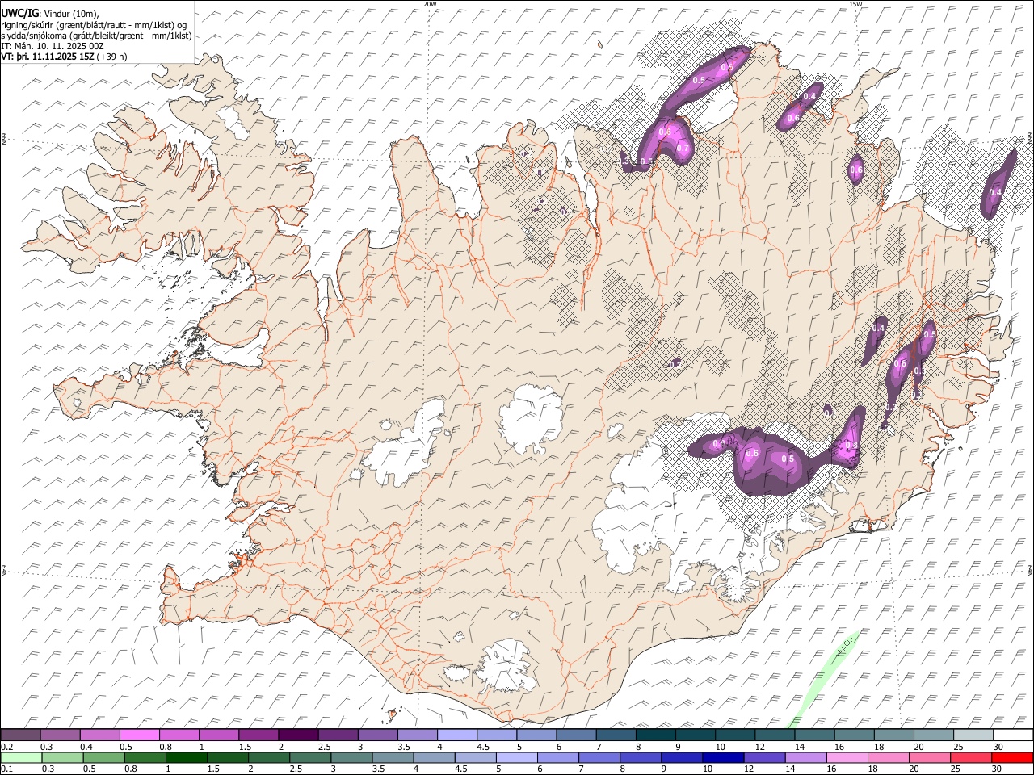The image size is (1034, 775).
Task: Click the 'rigning/skúrir' legend description line
Action: (94, 25)
